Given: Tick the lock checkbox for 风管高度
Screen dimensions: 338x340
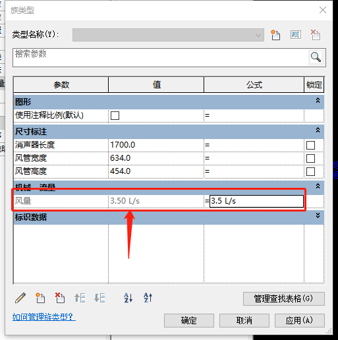Looking at the screenshot, I should tap(310, 171).
